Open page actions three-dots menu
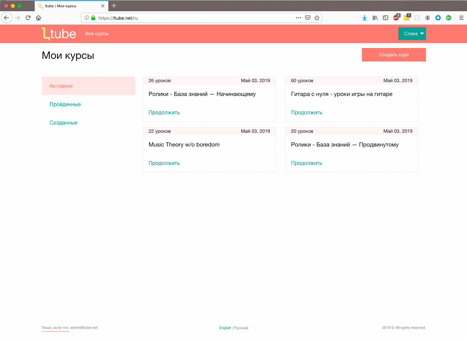The width and height of the screenshot is (467, 340). (x=298, y=18)
